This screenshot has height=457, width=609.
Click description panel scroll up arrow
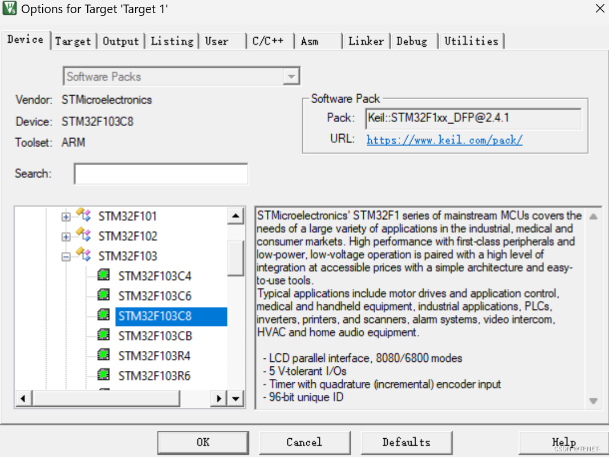[593, 217]
